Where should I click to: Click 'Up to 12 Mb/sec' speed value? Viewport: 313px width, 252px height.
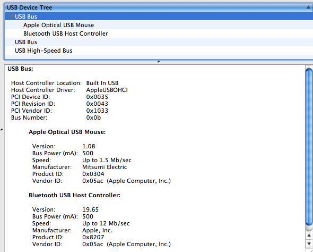pyautogui.click(x=106, y=223)
